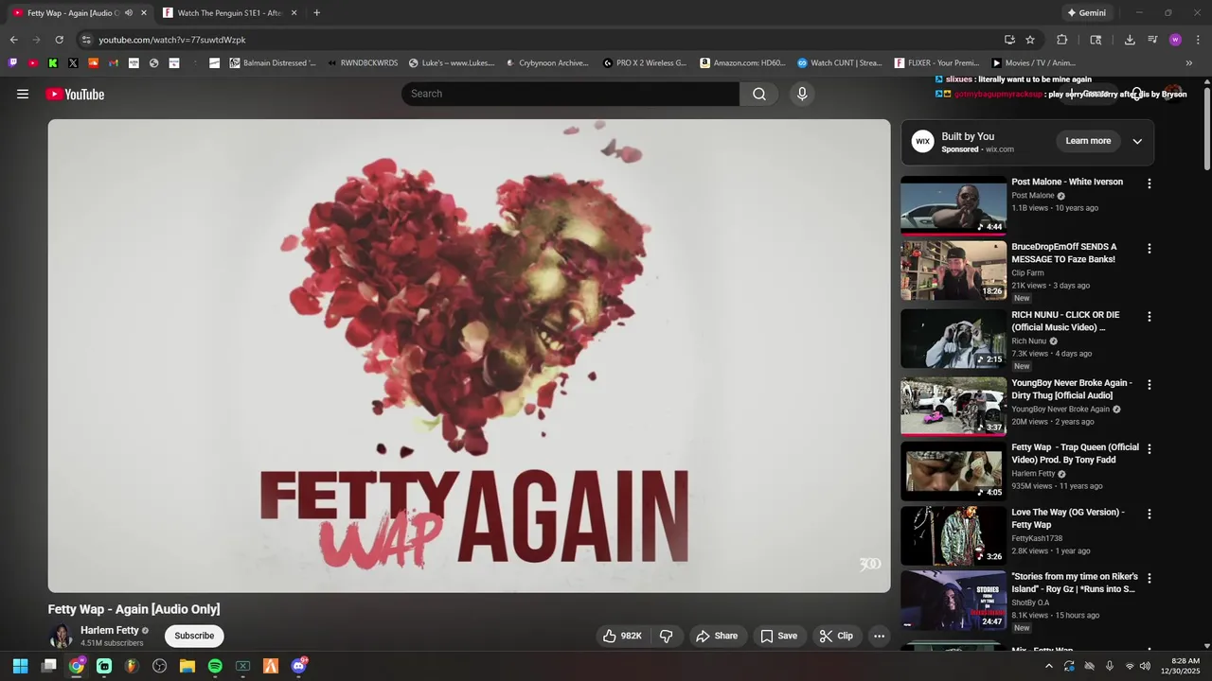
Task: Open the Extensions puzzle icon
Action: click(1061, 40)
